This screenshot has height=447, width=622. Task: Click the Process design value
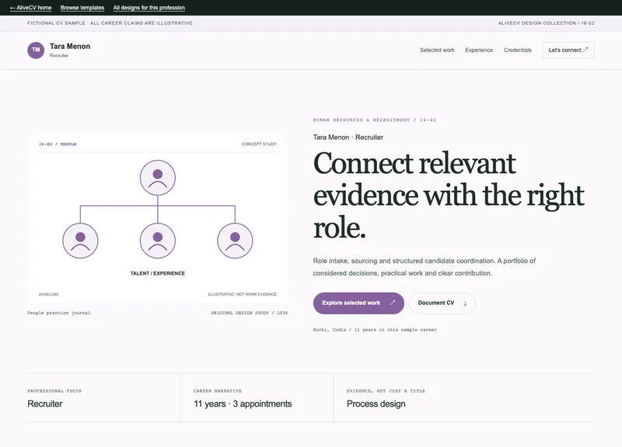tap(376, 404)
